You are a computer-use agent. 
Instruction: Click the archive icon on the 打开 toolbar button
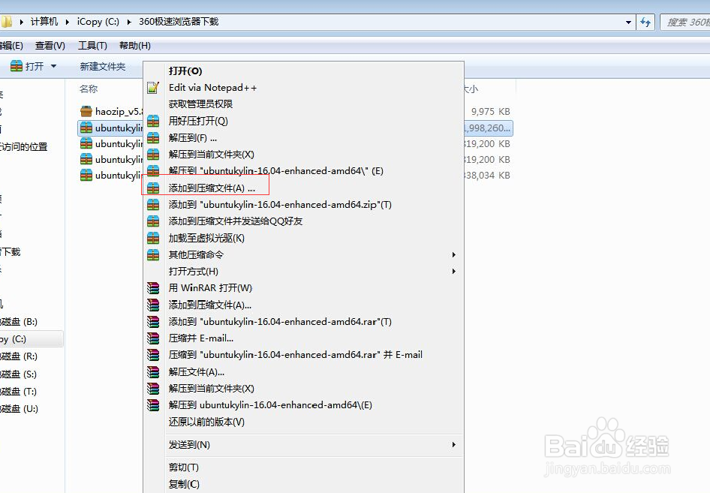[17, 66]
